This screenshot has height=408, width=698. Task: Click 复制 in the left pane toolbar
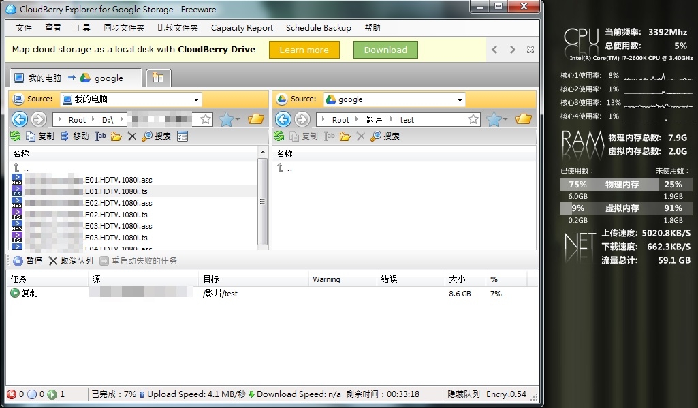pos(40,136)
